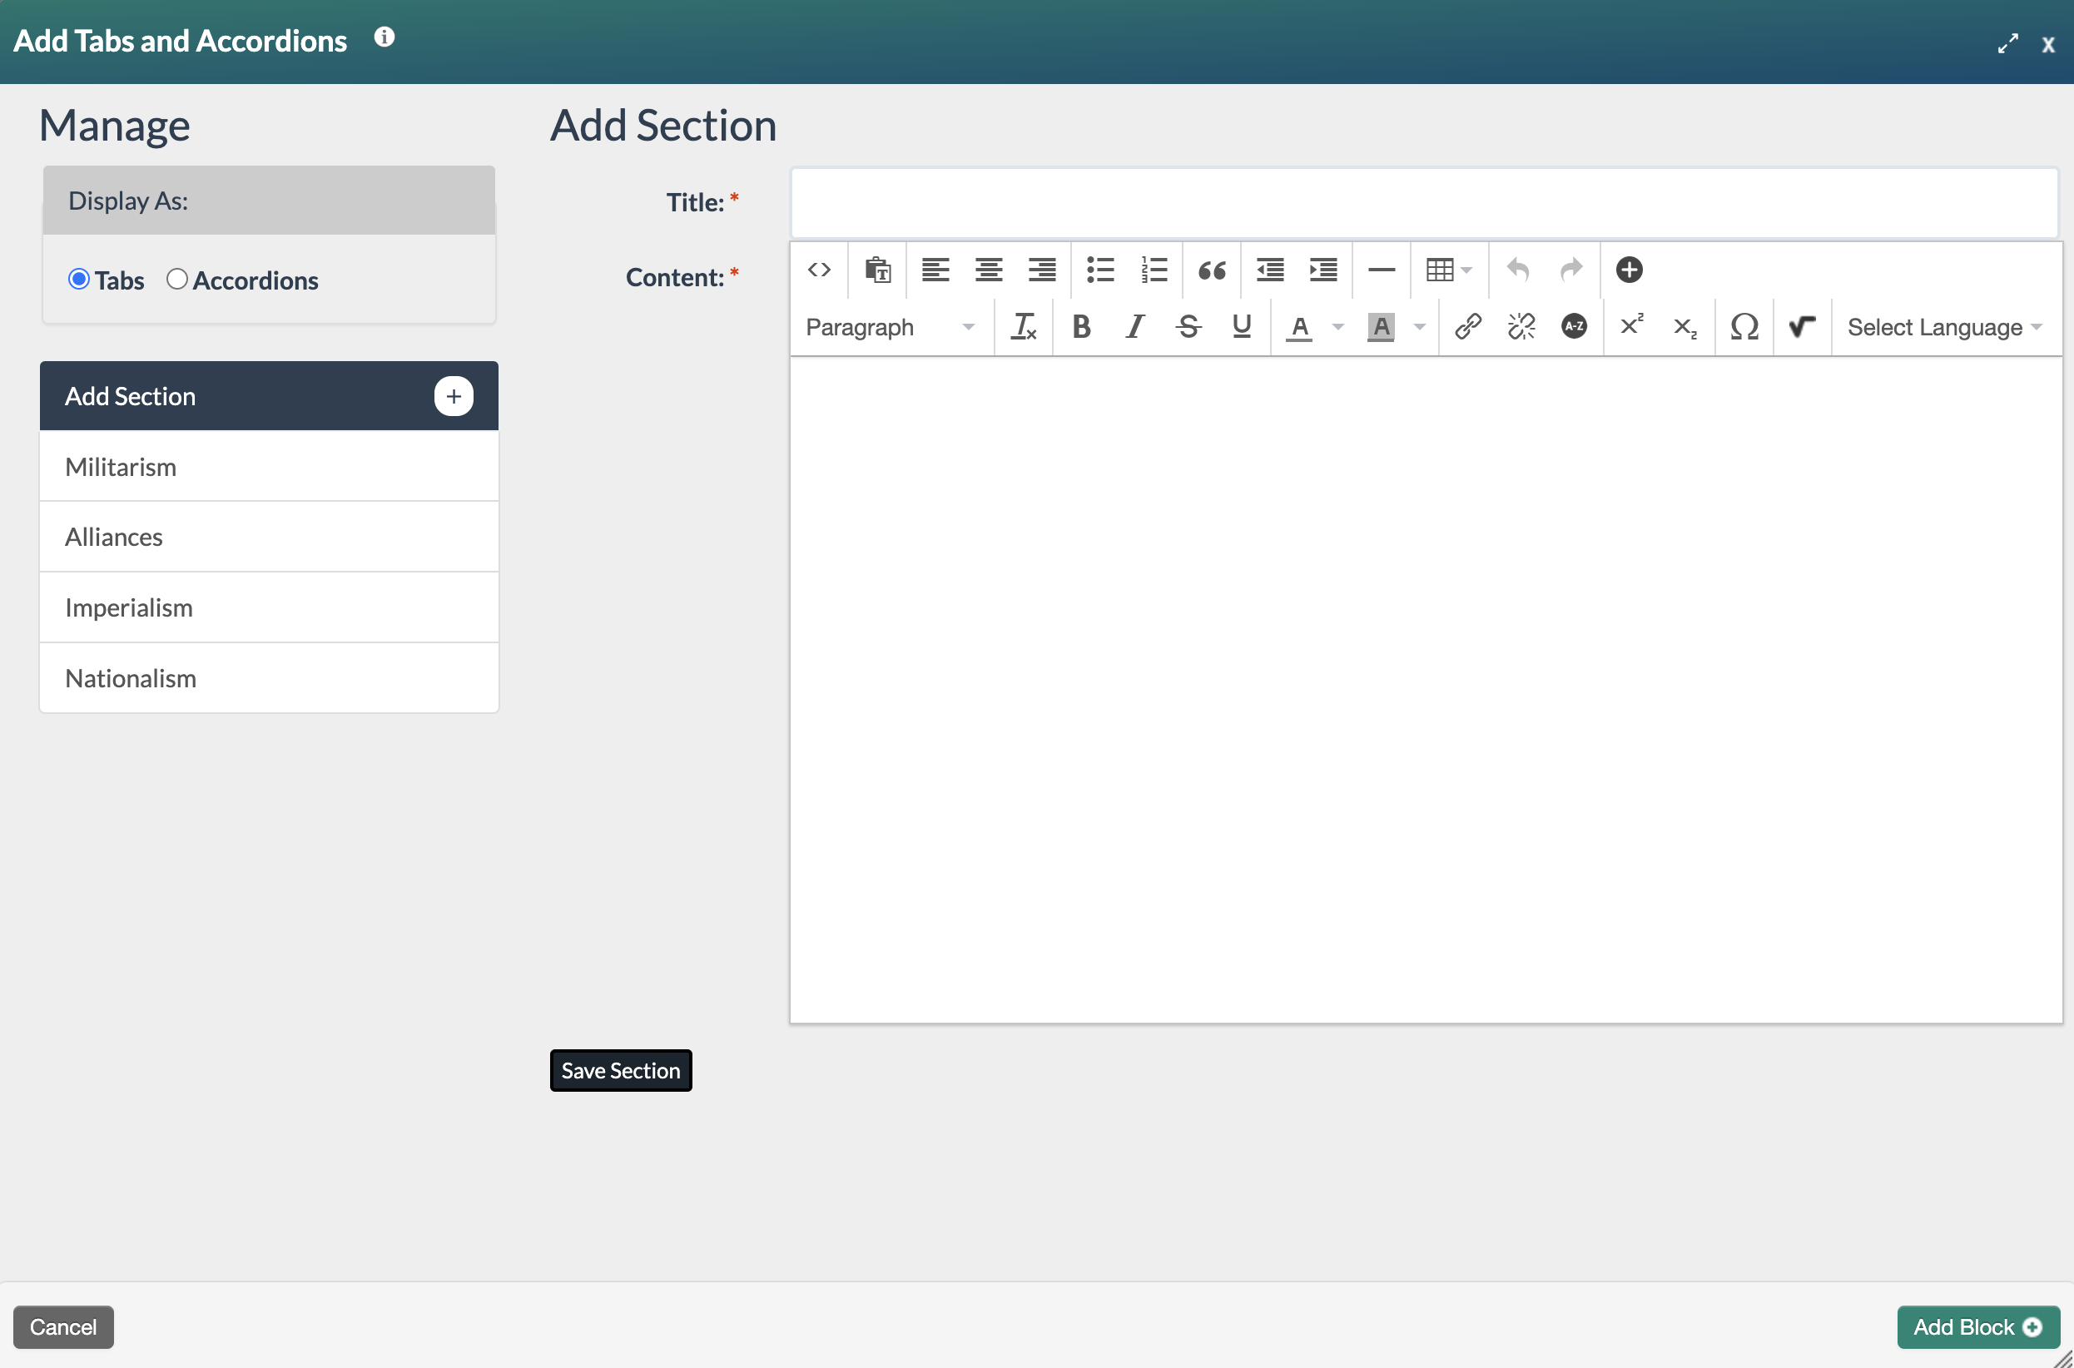Click the Save Section button

(620, 1070)
